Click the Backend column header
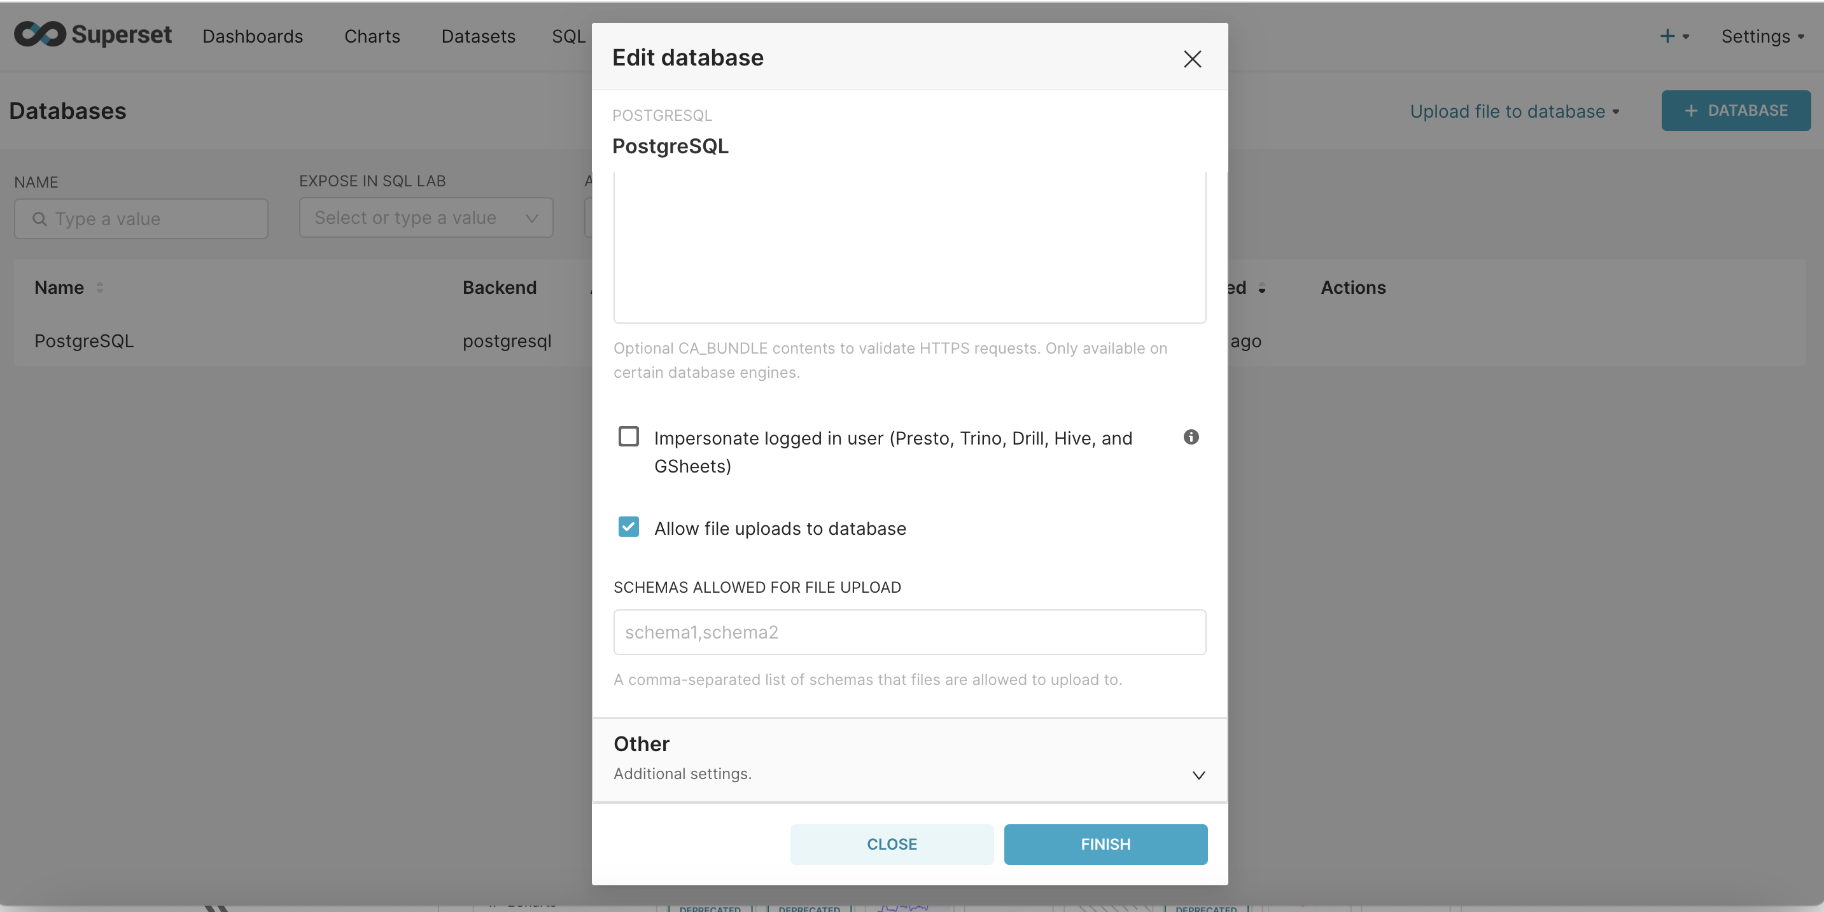The image size is (1824, 912). pos(499,287)
